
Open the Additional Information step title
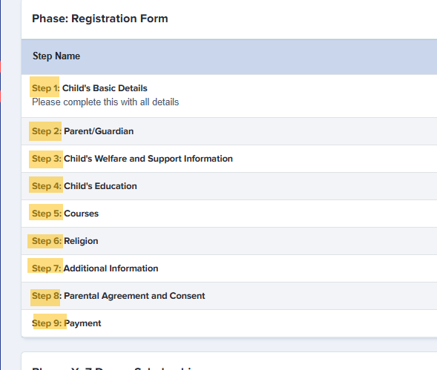[x=111, y=268]
